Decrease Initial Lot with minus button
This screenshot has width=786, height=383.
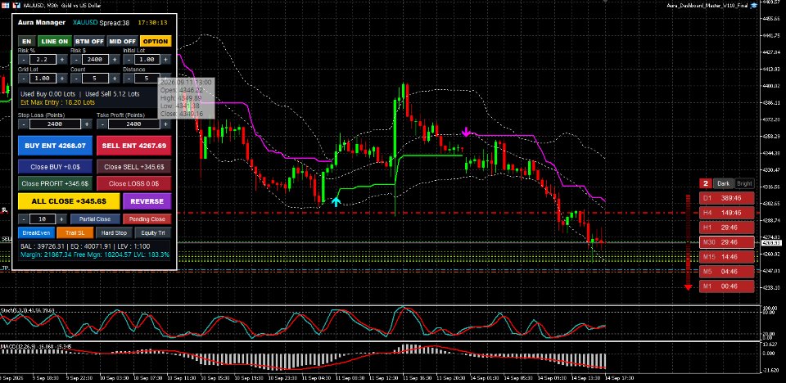coord(129,60)
